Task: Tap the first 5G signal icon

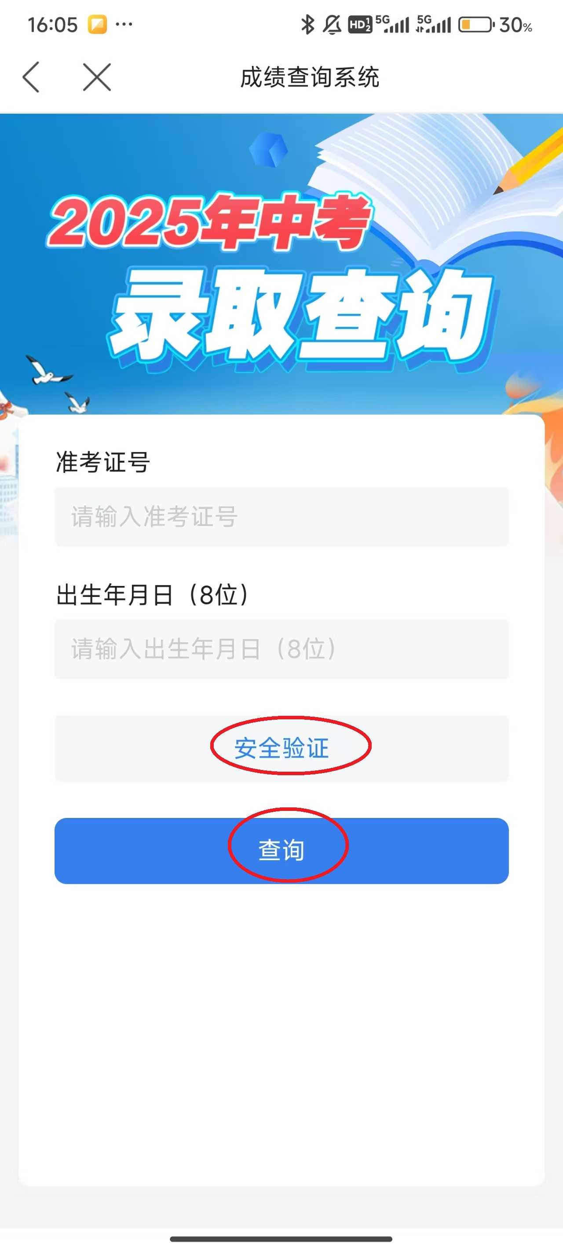Action: click(392, 24)
